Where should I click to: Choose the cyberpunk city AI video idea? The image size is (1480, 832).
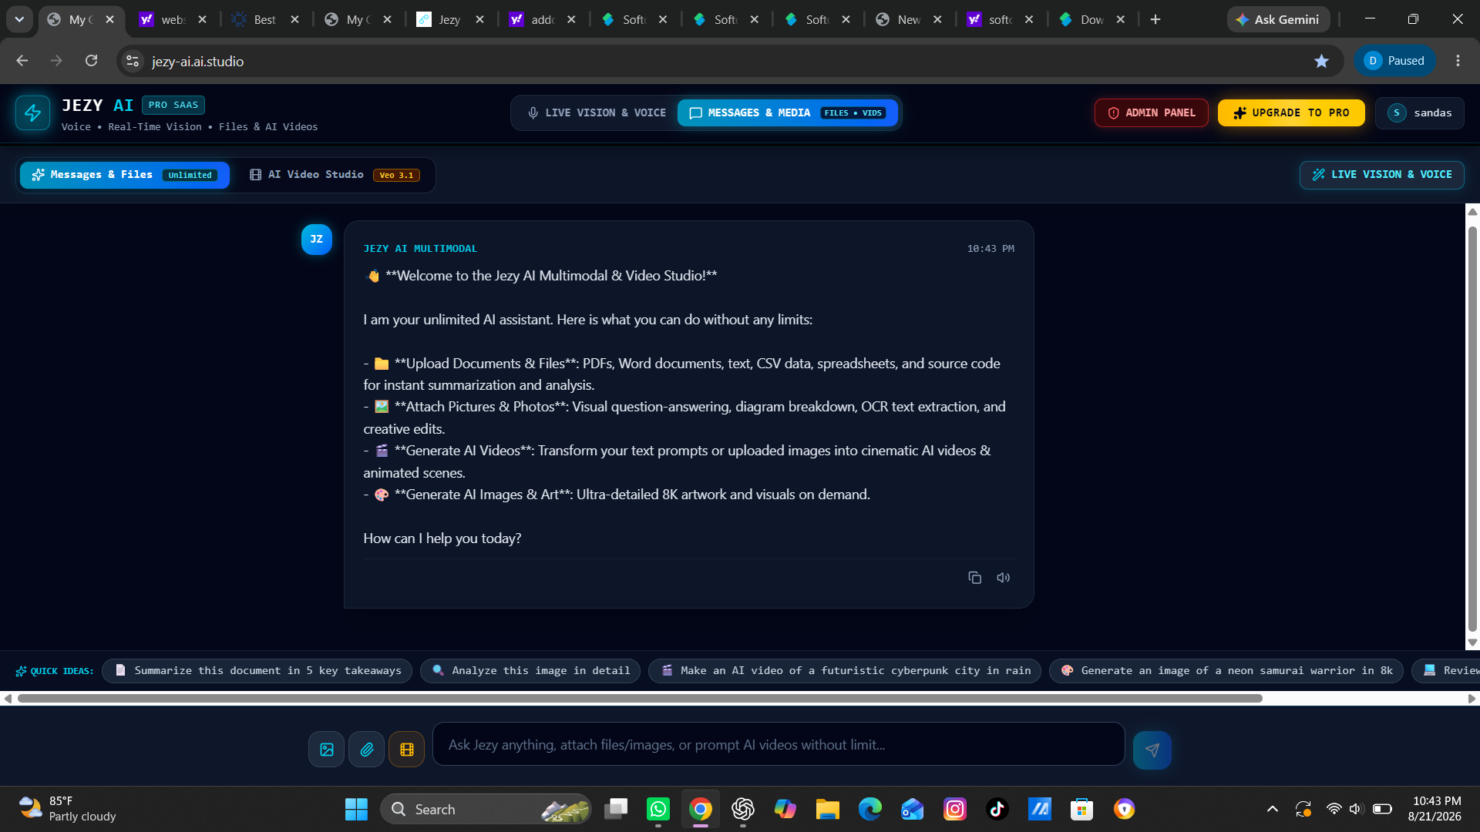[x=846, y=671]
